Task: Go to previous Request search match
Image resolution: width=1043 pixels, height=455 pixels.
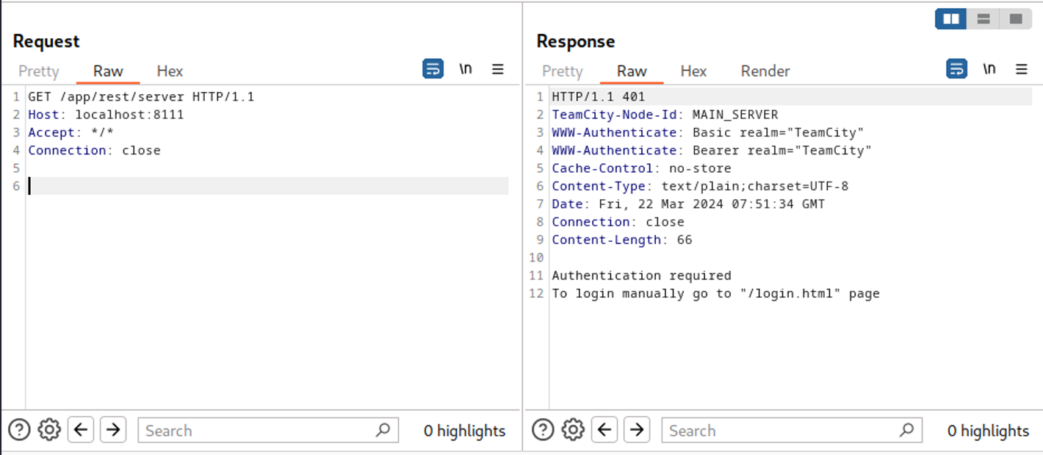Action: click(81, 430)
